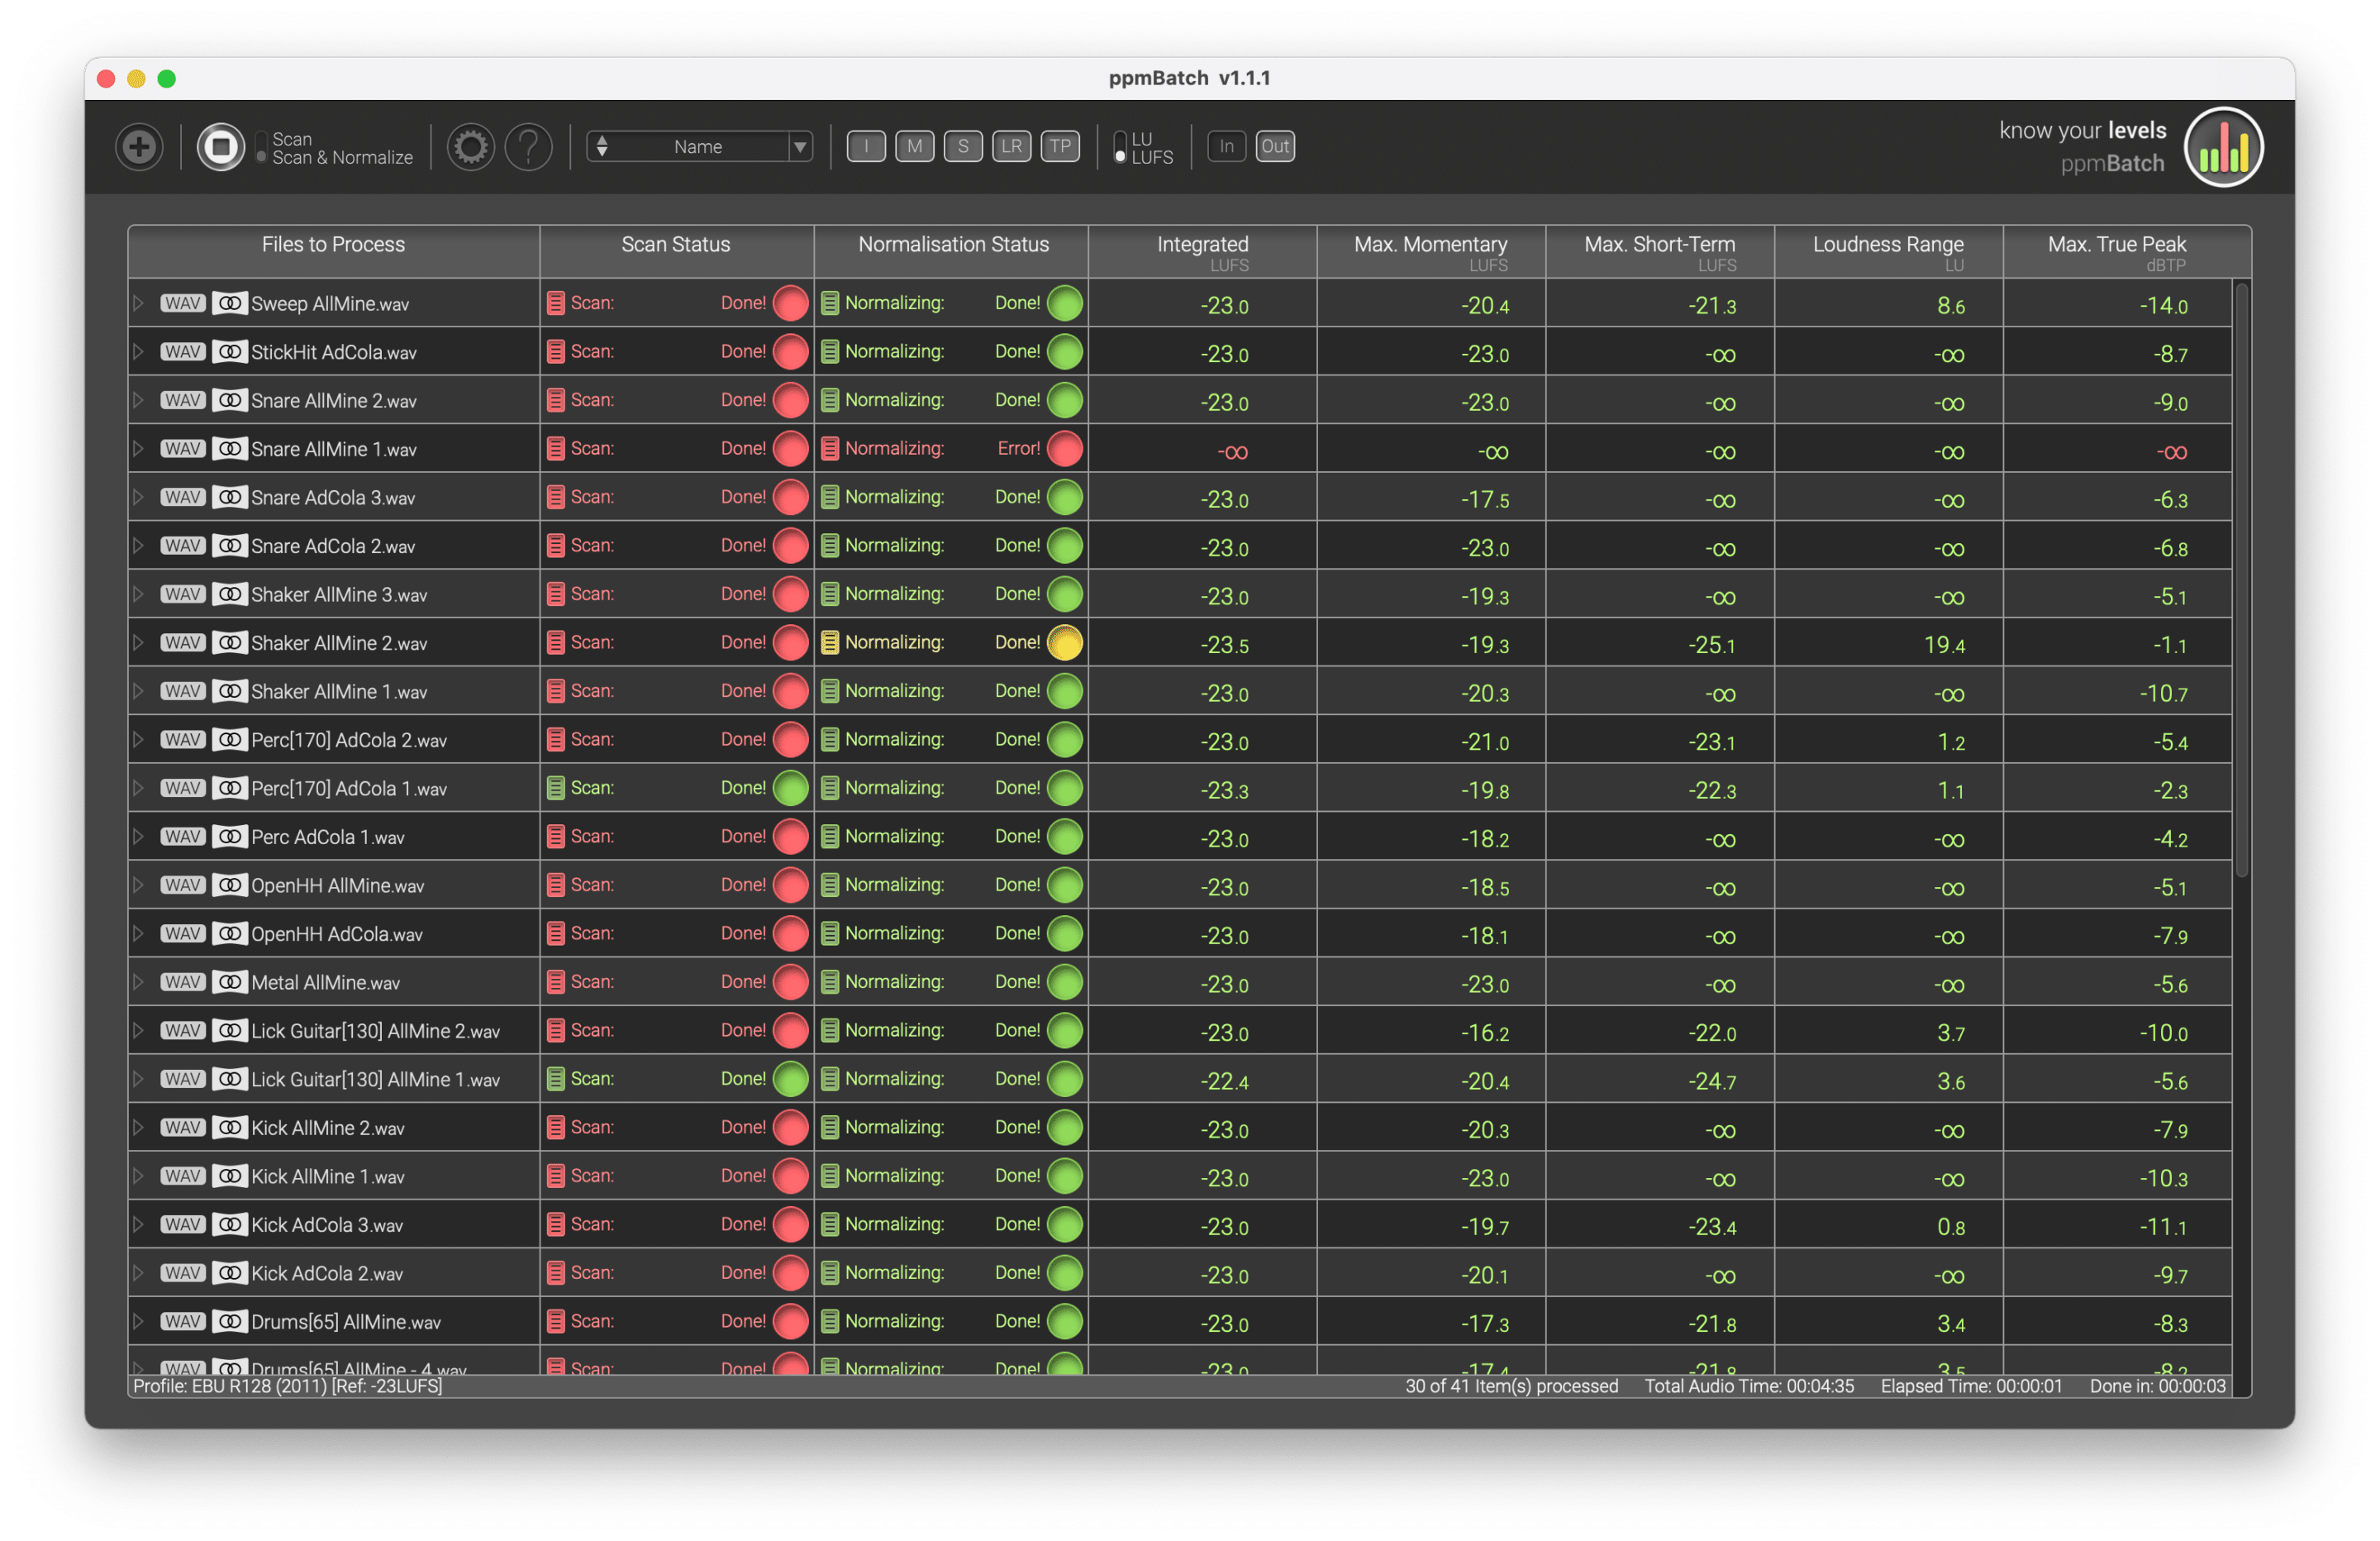Viewport: 2380px width, 1541px height.
Task: Click green normalizing light for Snare AdCola 3.wav
Action: [x=1065, y=496]
